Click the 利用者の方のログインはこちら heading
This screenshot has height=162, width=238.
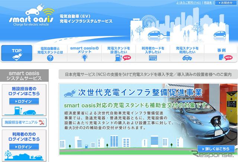(x=24, y=136)
